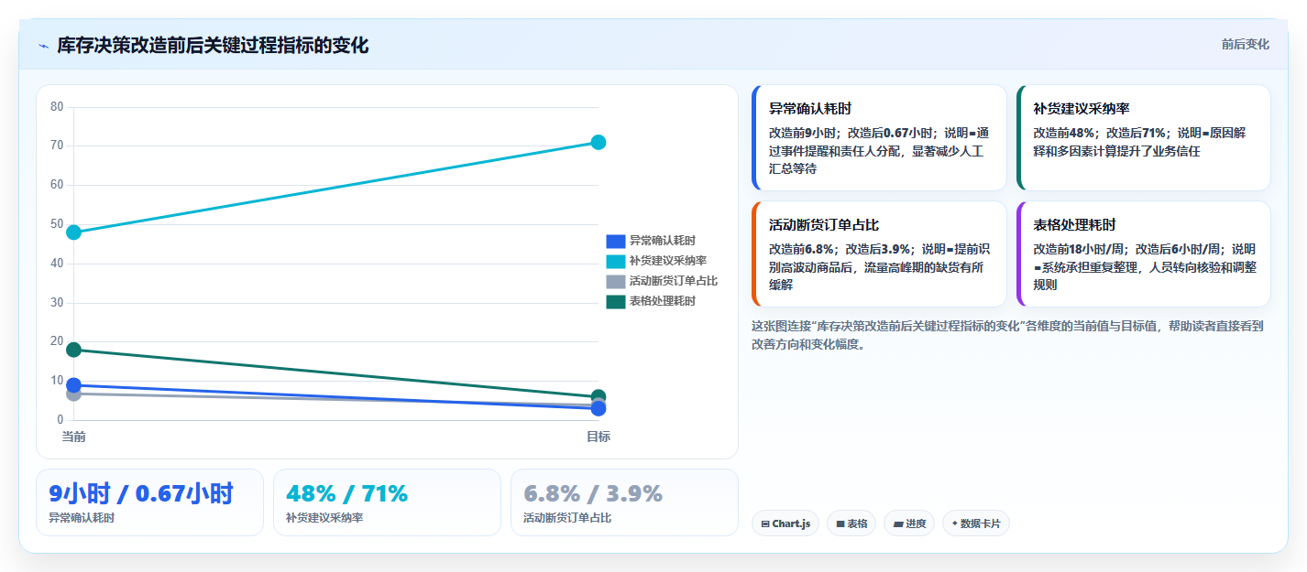Click the 前后变化 label in the header

1246,44
